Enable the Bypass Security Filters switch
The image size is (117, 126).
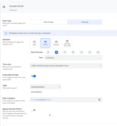click(33, 110)
